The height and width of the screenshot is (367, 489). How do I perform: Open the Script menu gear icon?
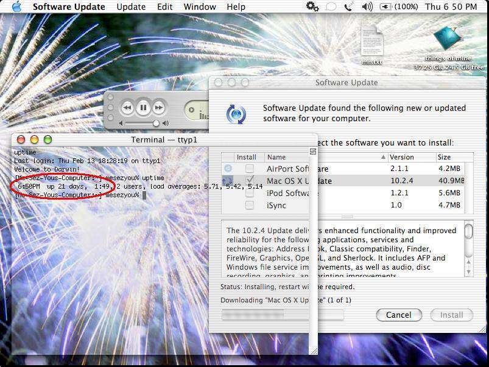(312, 7)
